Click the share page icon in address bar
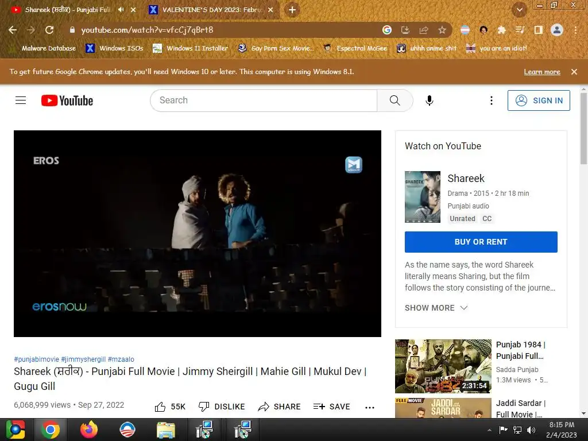The width and height of the screenshot is (588, 441). click(424, 30)
